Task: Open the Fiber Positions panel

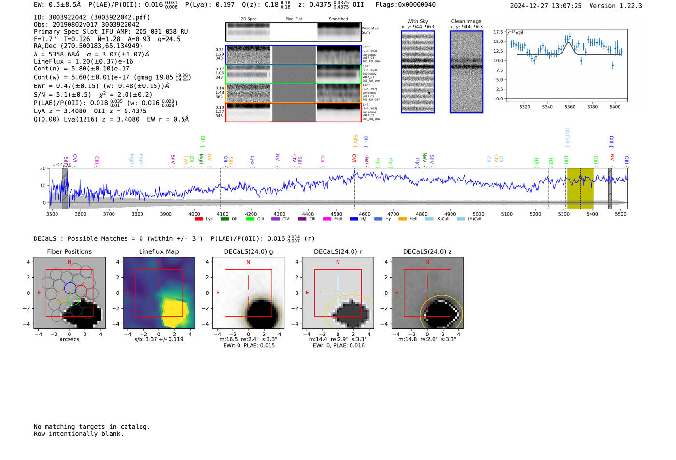Action: [70, 293]
